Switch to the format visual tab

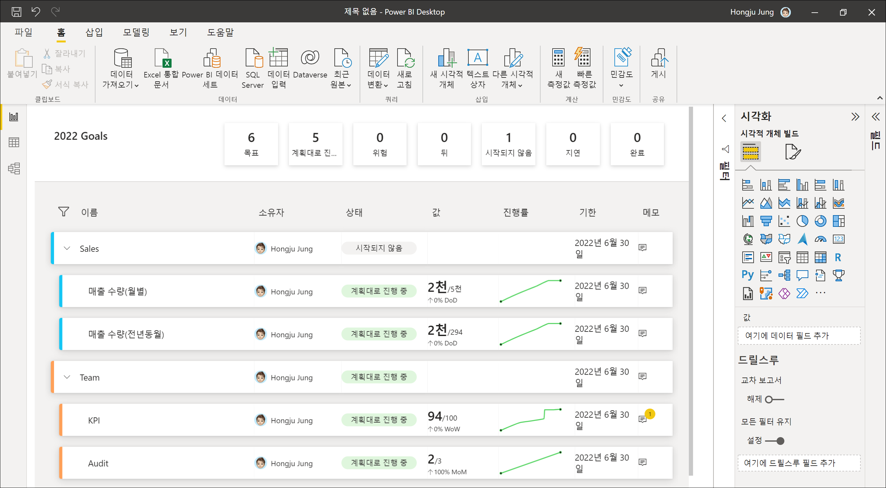[792, 152]
